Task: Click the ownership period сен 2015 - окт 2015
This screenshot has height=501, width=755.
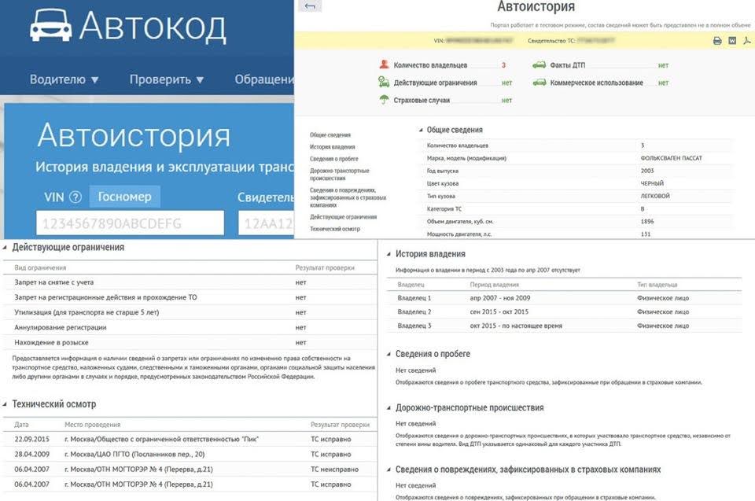Action: (499, 311)
